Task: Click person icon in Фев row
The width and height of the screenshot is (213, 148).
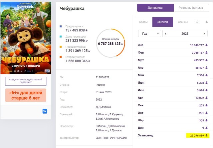Action: click(x=206, y=53)
